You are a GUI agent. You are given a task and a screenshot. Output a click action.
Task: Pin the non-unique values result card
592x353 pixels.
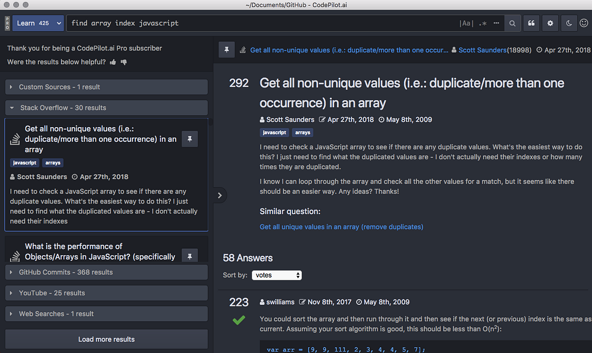click(x=189, y=139)
